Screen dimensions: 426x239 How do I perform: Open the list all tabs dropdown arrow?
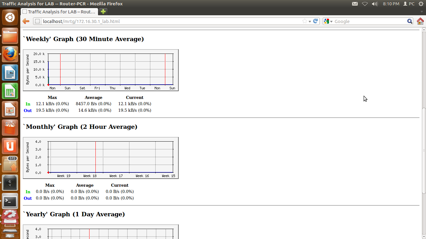pyautogui.click(x=422, y=12)
